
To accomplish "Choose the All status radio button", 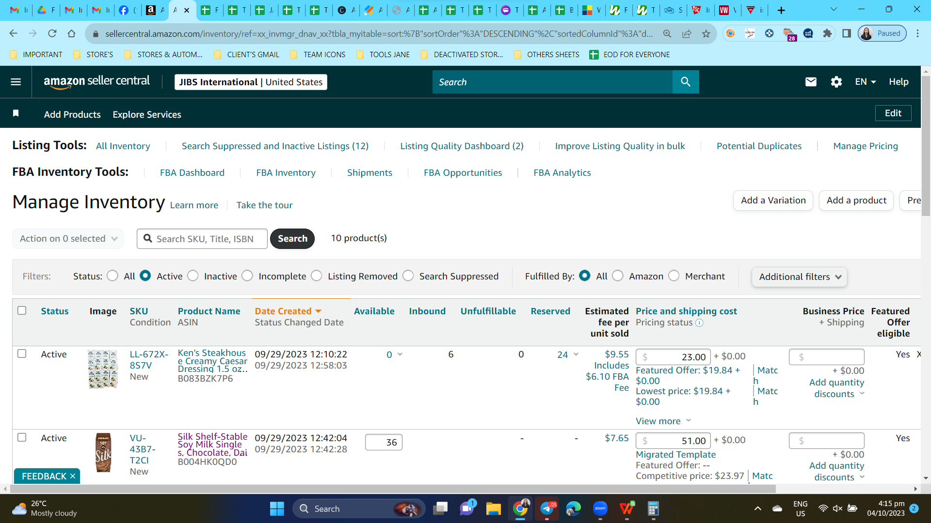I will [x=112, y=276].
